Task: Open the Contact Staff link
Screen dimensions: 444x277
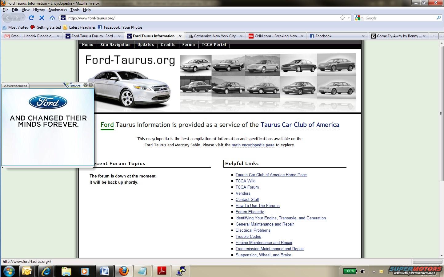Action: tap(247, 199)
